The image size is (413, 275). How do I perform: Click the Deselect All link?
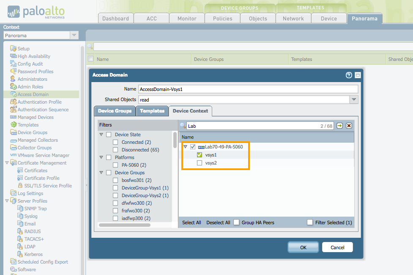point(218,222)
